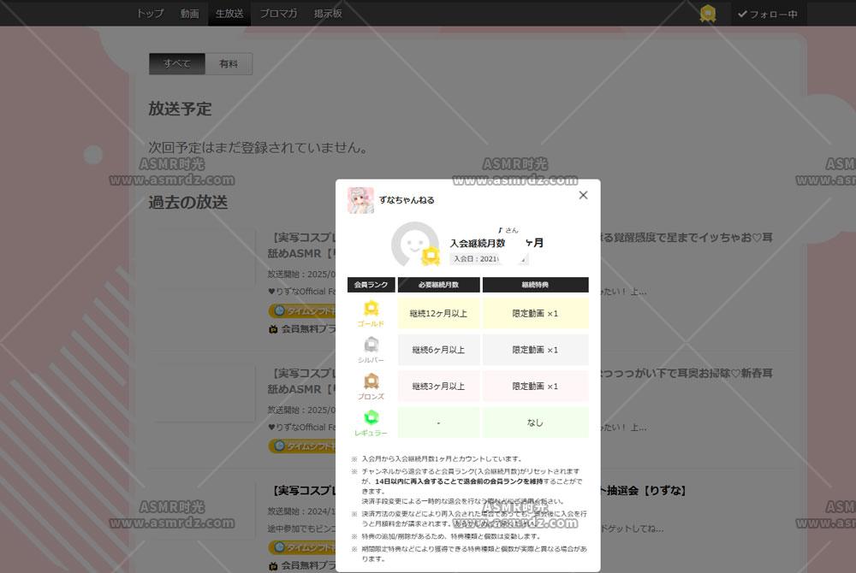Click the grey smiley user avatar
The image size is (856, 573).
tap(415, 245)
